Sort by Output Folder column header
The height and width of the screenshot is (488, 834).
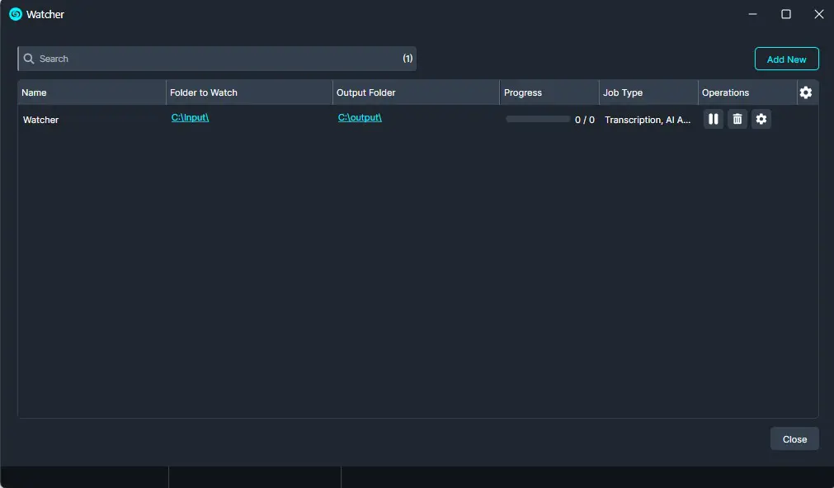[416, 92]
